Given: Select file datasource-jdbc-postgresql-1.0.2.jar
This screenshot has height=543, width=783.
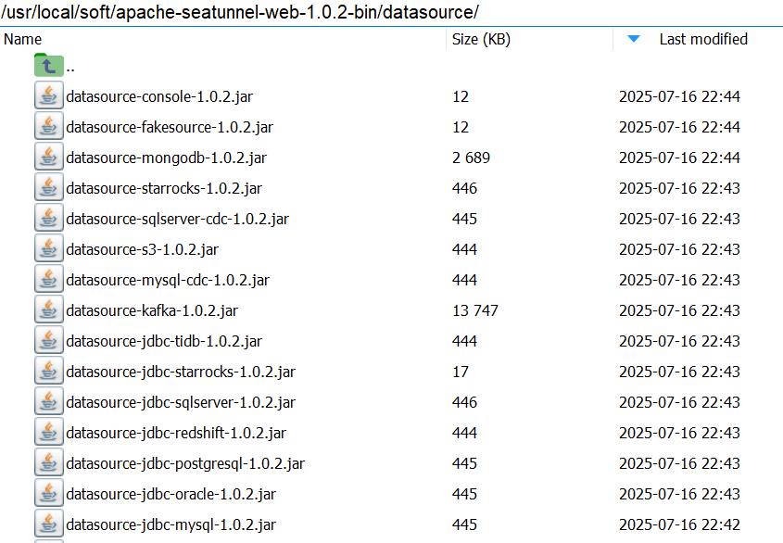Looking at the screenshot, I should (185, 463).
